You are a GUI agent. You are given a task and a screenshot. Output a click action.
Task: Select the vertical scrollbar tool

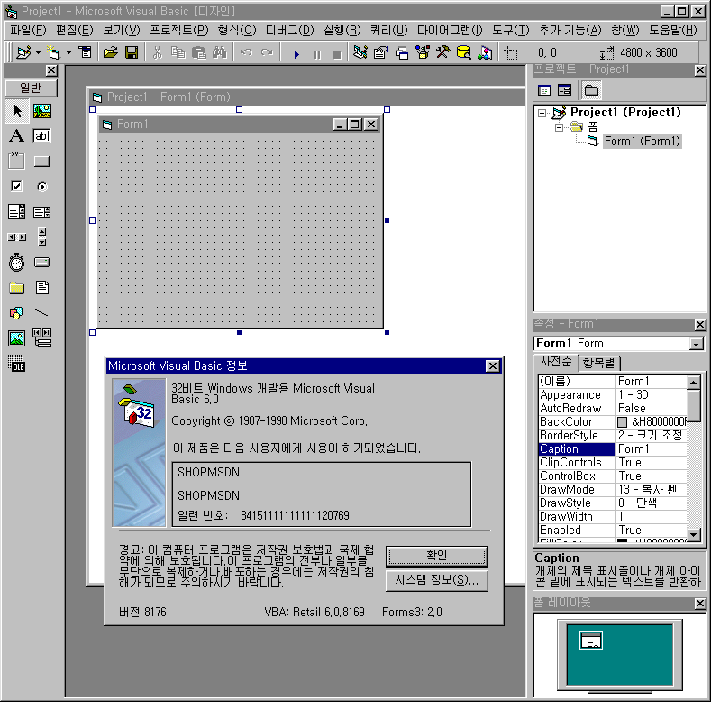(x=42, y=237)
